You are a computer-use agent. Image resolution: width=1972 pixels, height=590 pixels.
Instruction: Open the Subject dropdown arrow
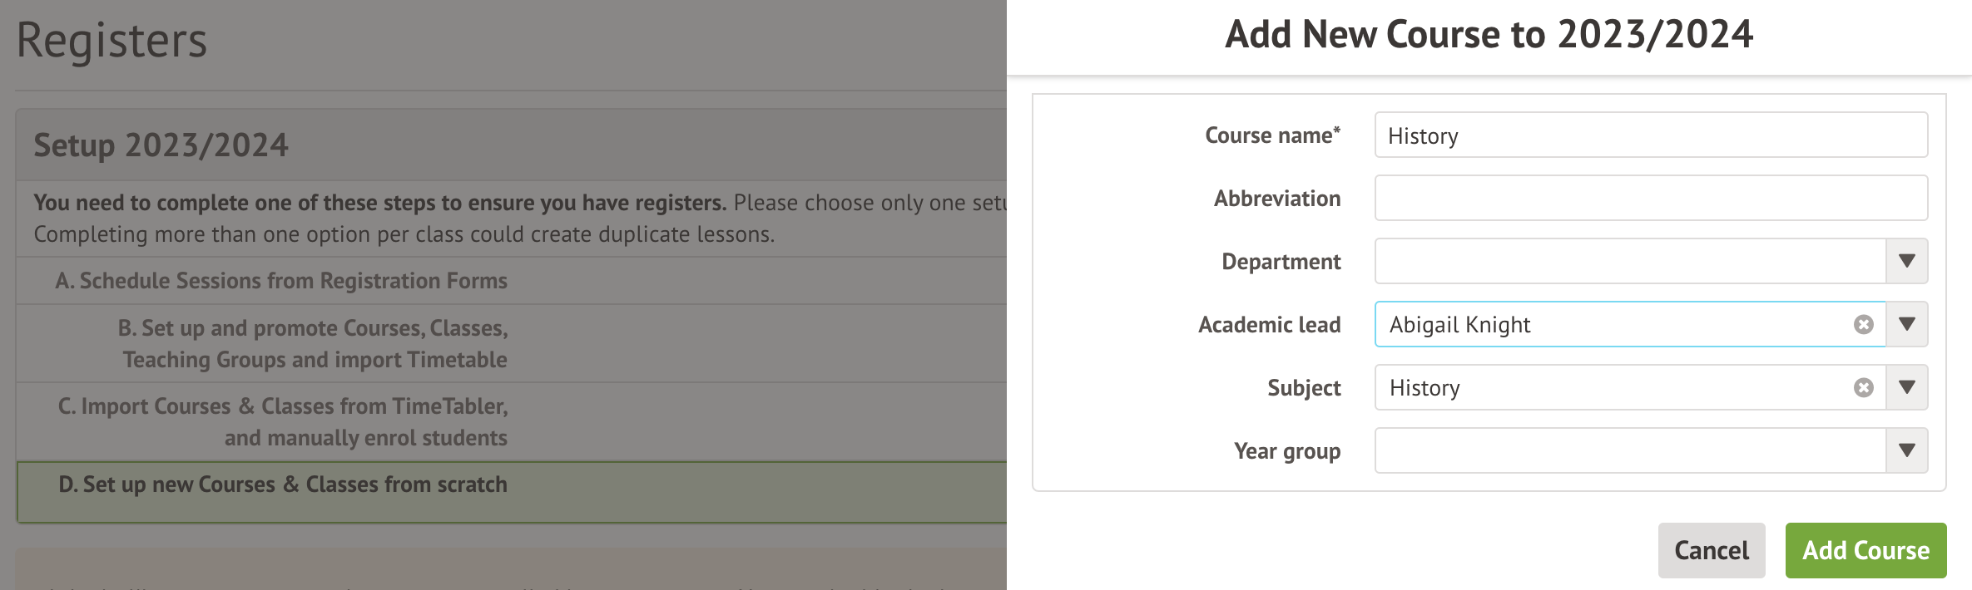(1907, 388)
